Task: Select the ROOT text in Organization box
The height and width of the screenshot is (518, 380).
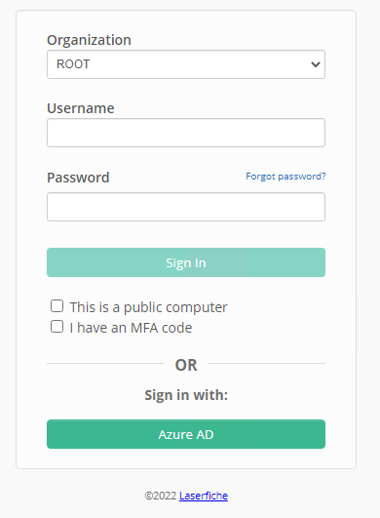Action: tap(73, 64)
